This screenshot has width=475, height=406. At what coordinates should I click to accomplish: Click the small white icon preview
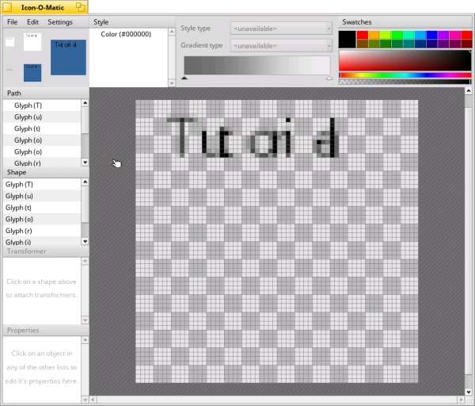click(32, 42)
